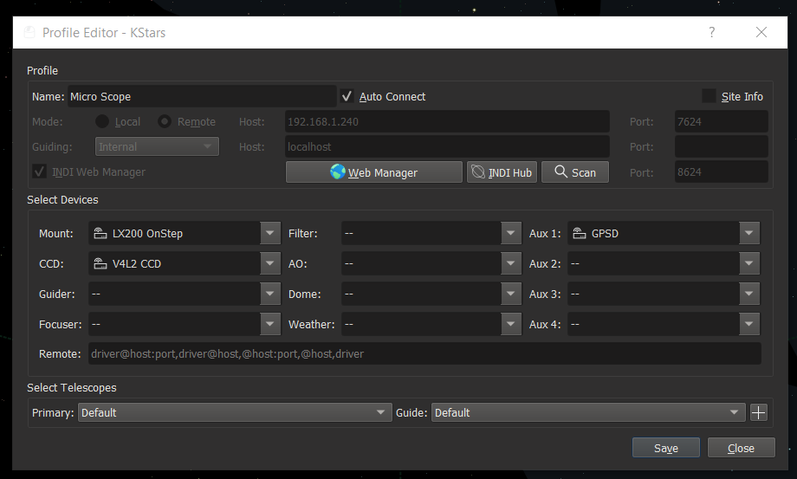The width and height of the screenshot is (797, 479).
Task: Select the Remote mode radio button
Action: 165,122
